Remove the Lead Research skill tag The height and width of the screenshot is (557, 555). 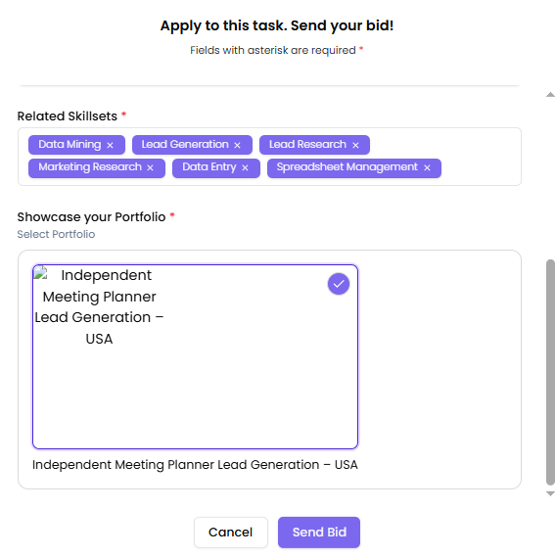355,145
